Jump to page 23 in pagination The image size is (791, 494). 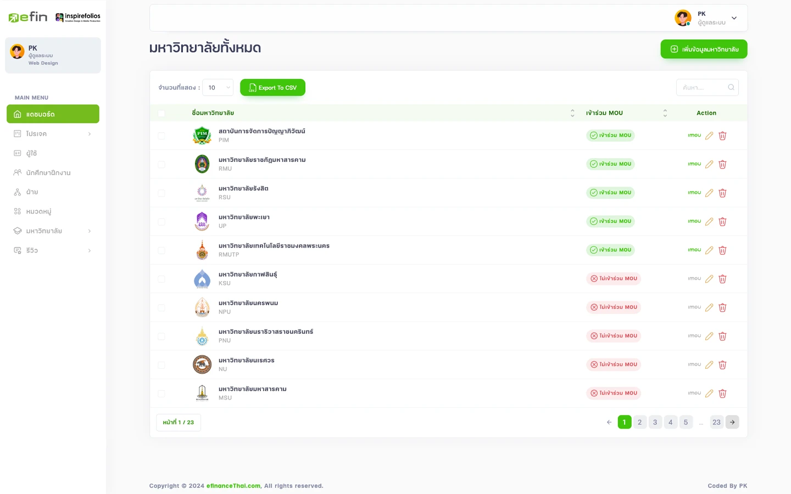tap(716, 422)
